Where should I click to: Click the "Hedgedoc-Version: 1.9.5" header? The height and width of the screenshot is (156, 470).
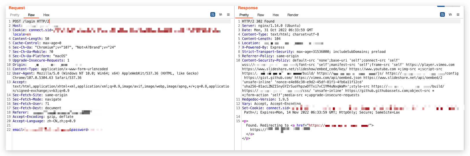(x=265, y=99)
